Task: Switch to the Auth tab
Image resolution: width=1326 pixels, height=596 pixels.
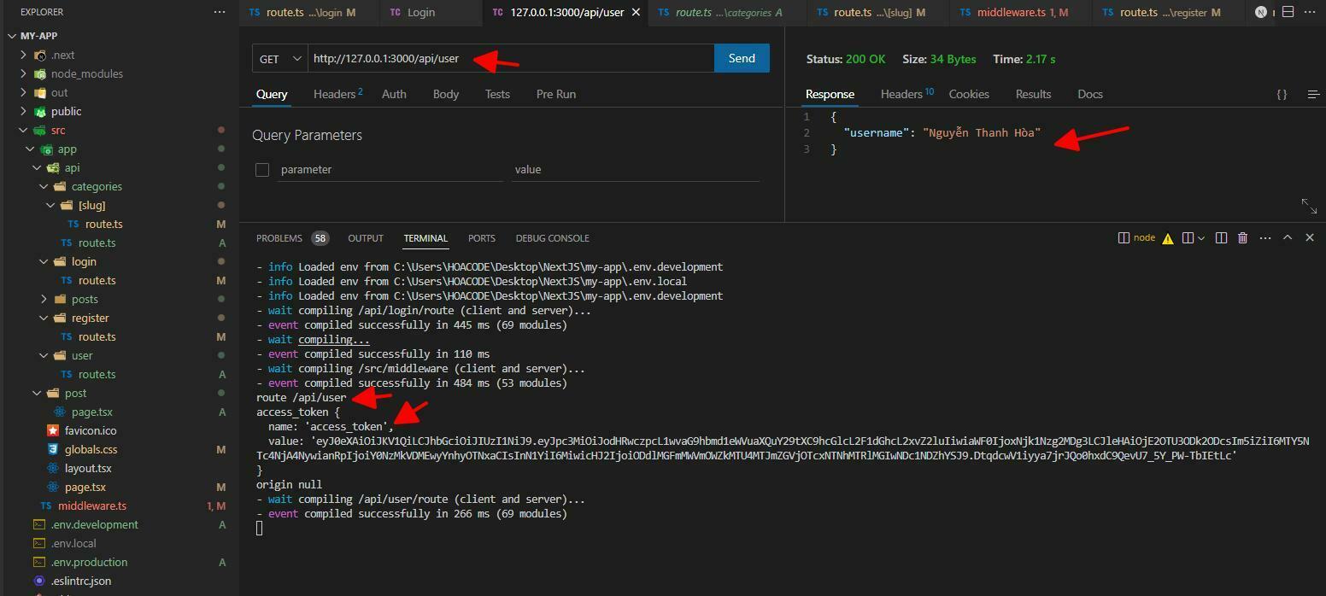Action: (393, 94)
